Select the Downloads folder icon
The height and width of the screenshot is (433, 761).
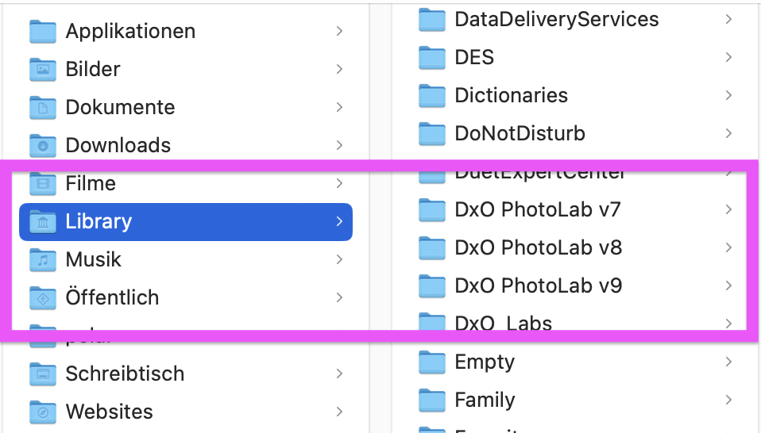point(43,145)
